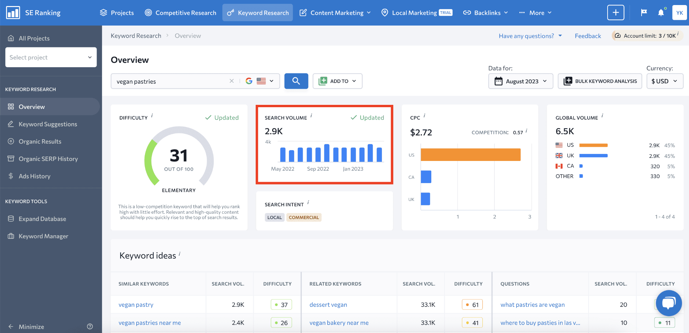Expand the ADD TO dropdown
This screenshot has height=333, width=689.
[337, 81]
